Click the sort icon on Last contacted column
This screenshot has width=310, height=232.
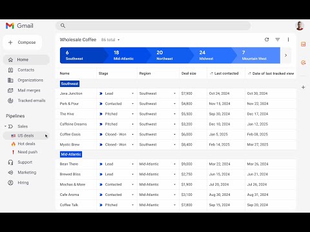211,73
